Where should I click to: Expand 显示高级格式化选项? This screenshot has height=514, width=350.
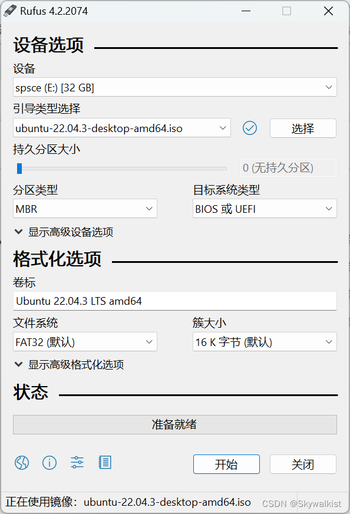(x=69, y=364)
